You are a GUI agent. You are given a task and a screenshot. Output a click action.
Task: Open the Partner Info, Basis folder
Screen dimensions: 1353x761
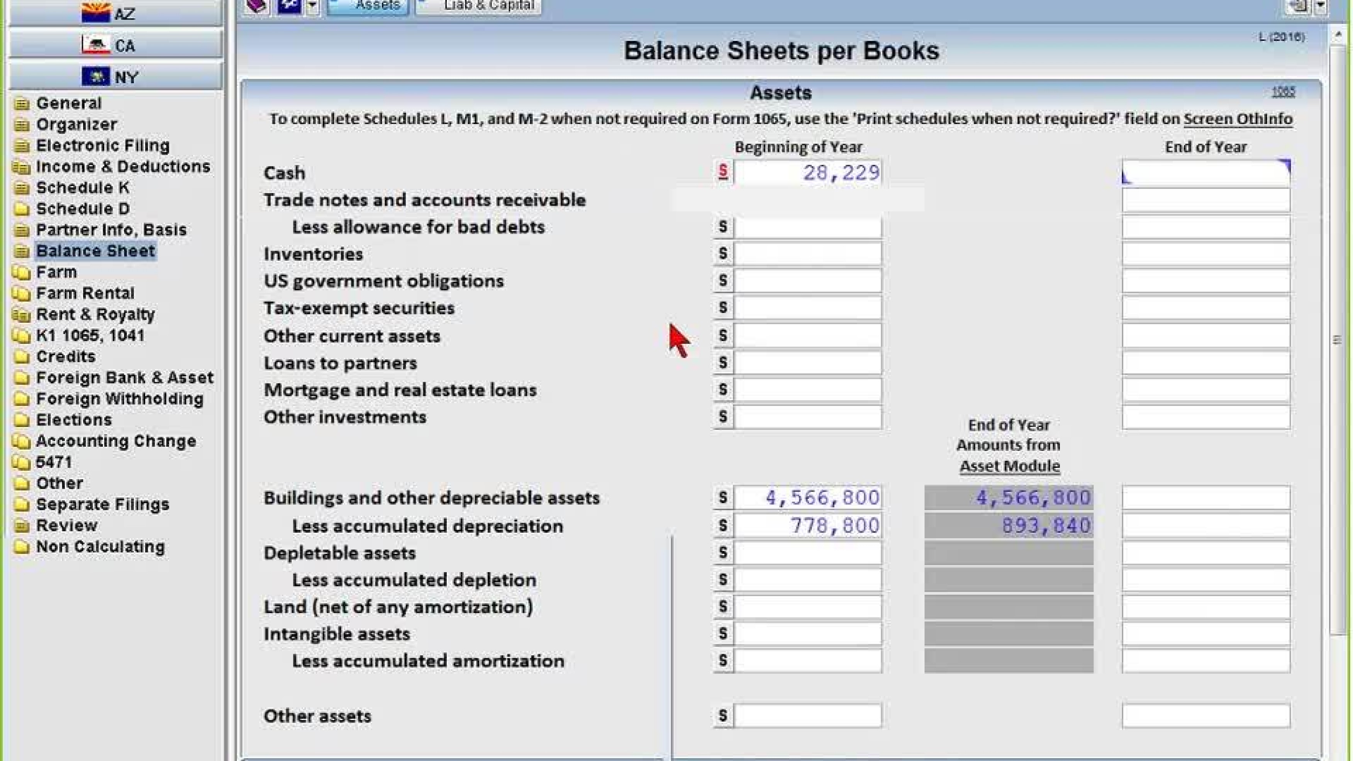pos(111,230)
